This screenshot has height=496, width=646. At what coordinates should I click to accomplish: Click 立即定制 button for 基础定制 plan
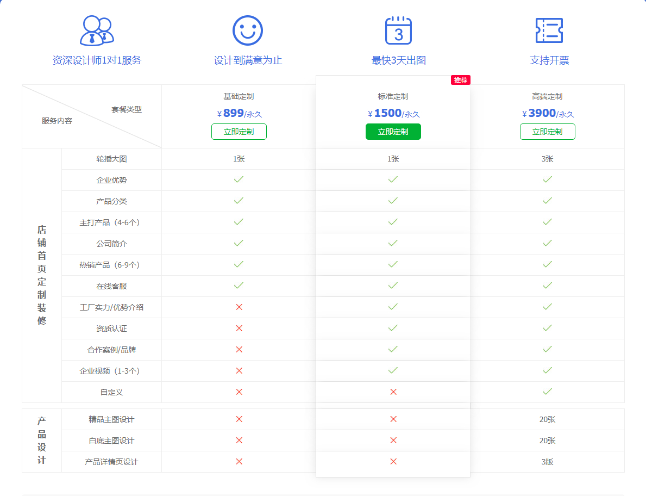239,132
